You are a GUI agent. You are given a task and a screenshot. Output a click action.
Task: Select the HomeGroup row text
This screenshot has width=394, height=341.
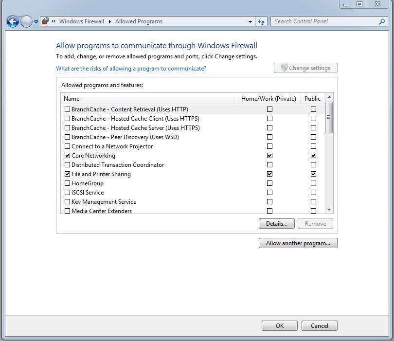(88, 183)
